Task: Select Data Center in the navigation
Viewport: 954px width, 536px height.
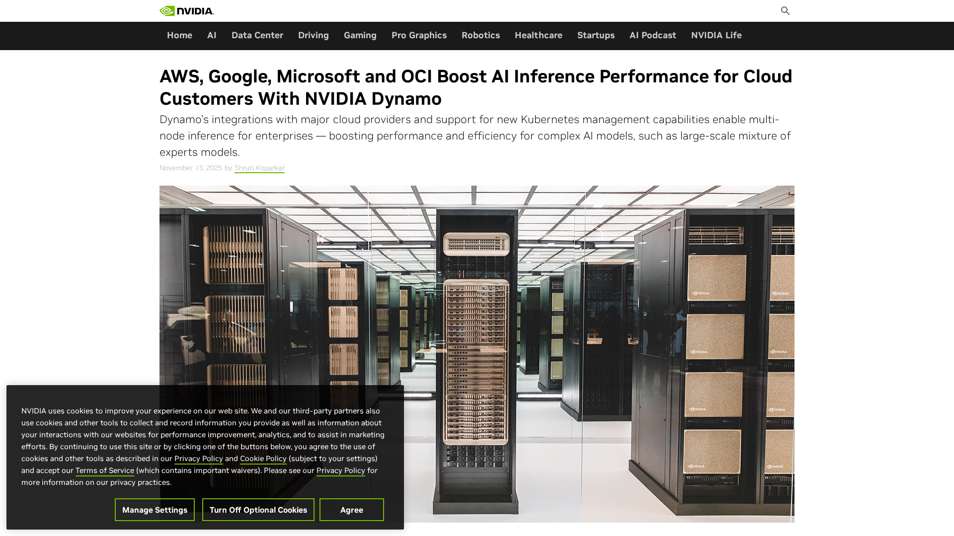Action: (257, 35)
